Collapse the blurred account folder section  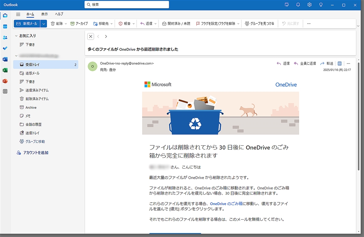16,56
